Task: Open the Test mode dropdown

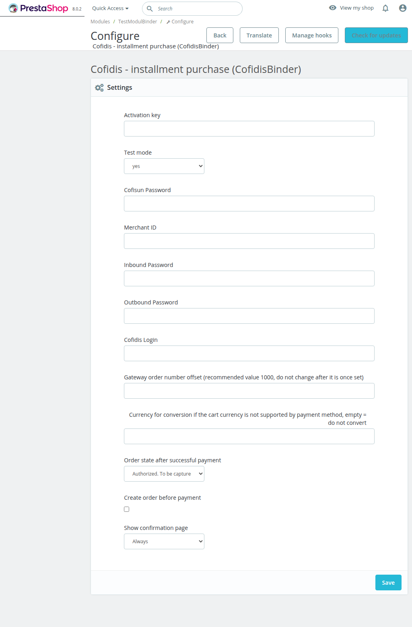Action: pos(164,166)
